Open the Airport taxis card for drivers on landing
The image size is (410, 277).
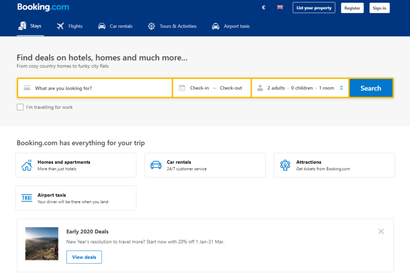[x=76, y=198]
